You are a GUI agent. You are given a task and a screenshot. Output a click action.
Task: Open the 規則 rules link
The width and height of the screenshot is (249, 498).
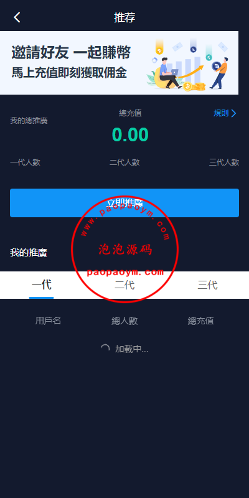[221, 113]
